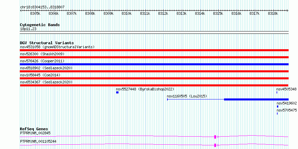Click the nsv6534367 (Sedlazeck2020) label

(46, 82)
